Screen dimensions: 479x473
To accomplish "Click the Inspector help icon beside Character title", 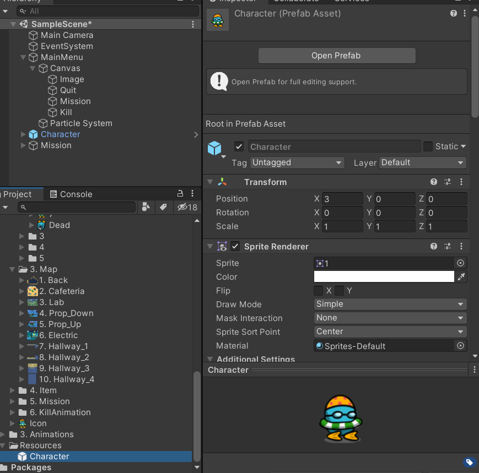I will click(x=453, y=13).
